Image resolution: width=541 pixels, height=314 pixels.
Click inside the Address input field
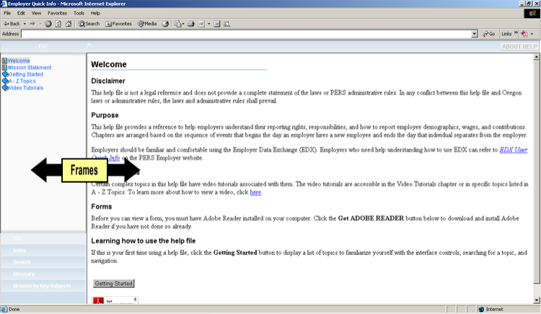tap(245, 34)
